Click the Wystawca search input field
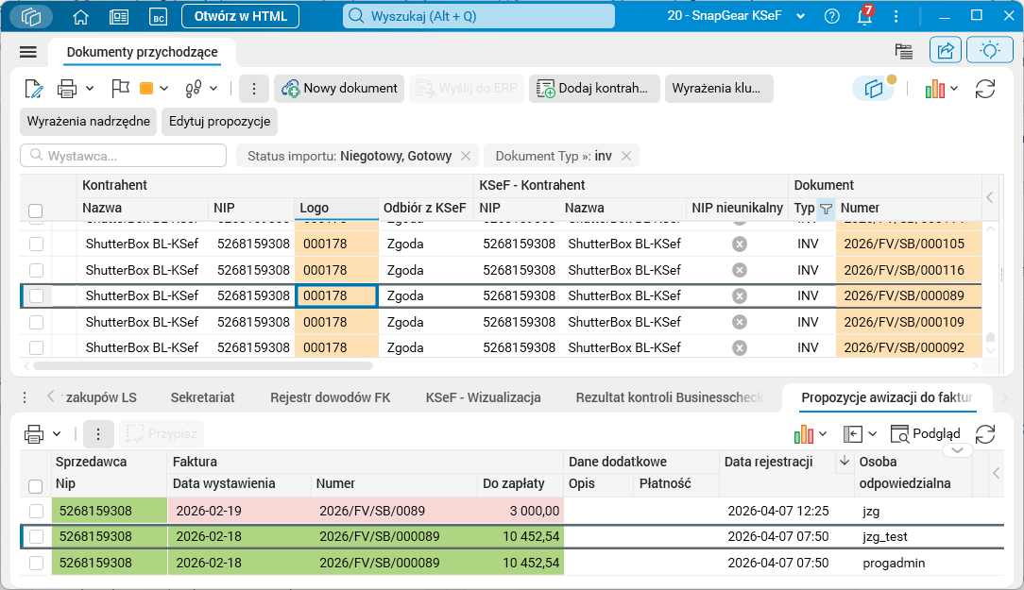This screenshot has width=1024, height=590. tap(124, 156)
